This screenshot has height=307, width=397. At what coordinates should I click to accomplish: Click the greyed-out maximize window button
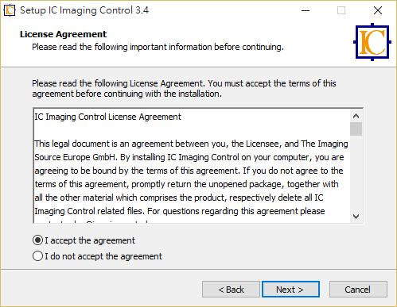pos(341,10)
